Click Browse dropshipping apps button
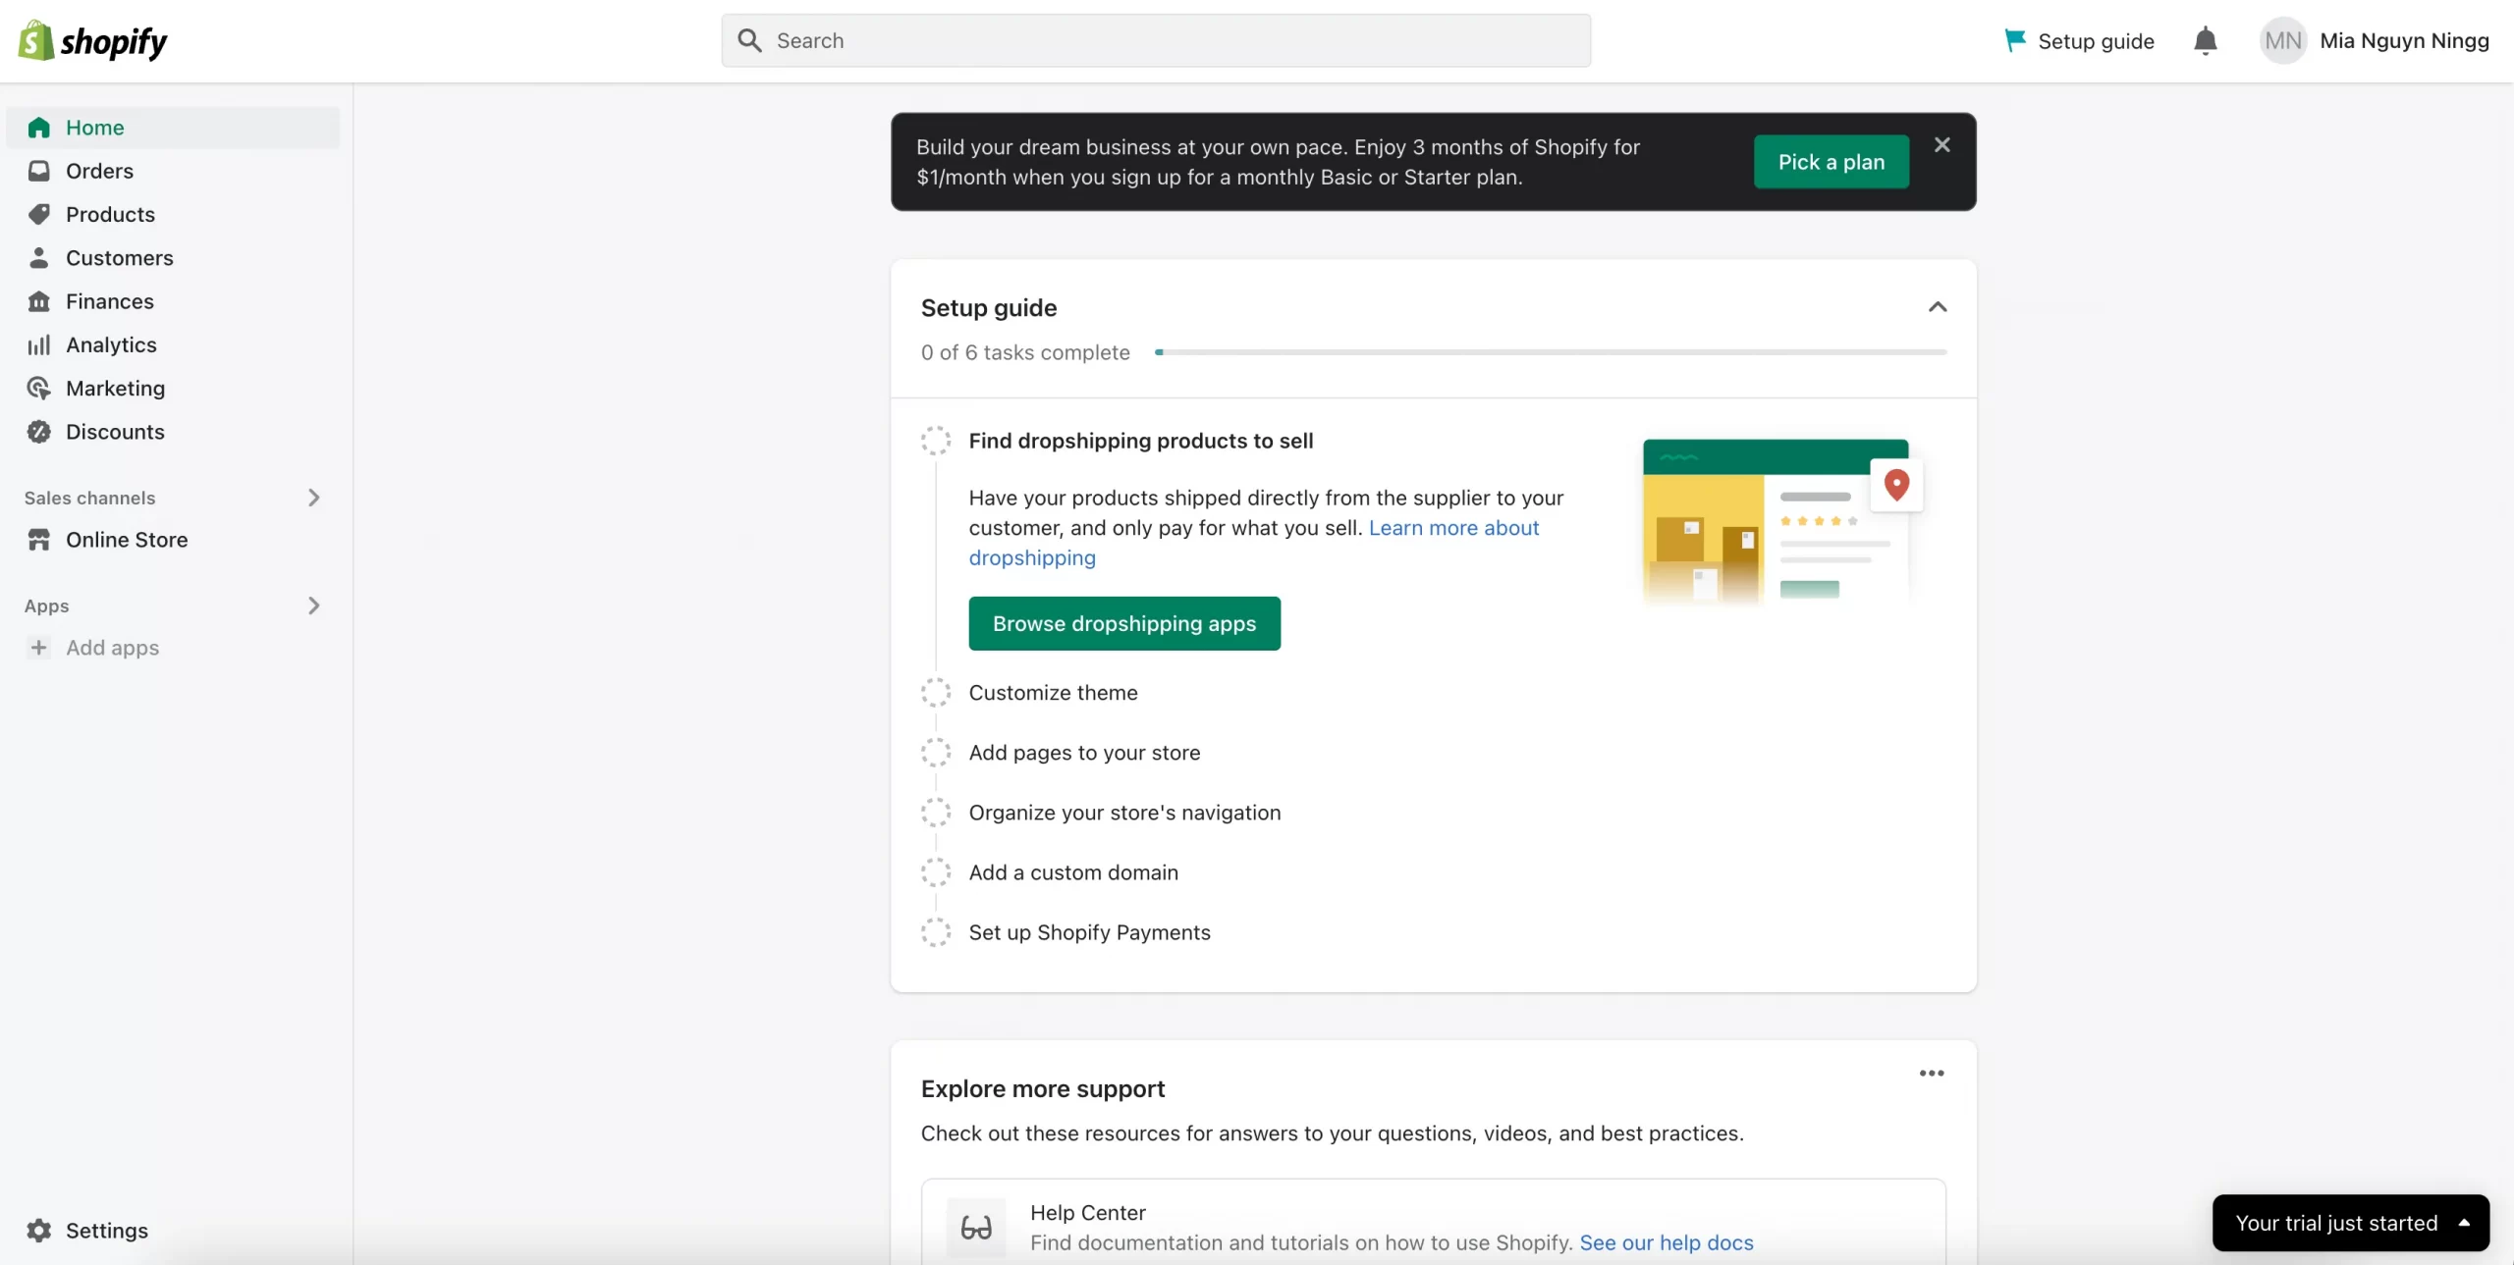The width and height of the screenshot is (2514, 1265). tap(1124, 623)
